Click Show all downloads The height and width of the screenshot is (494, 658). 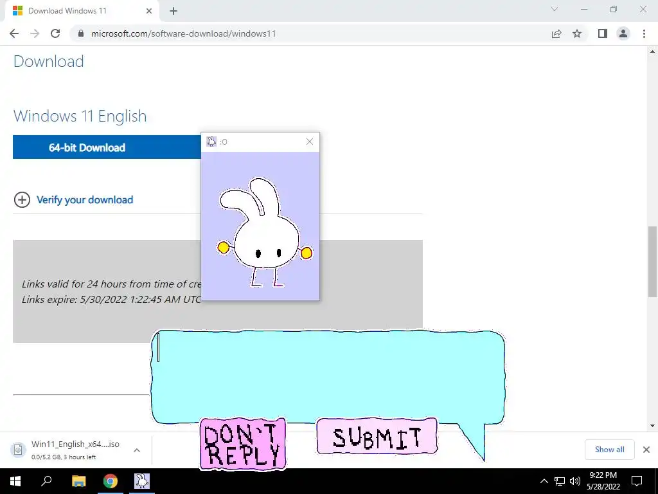pyautogui.click(x=609, y=450)
